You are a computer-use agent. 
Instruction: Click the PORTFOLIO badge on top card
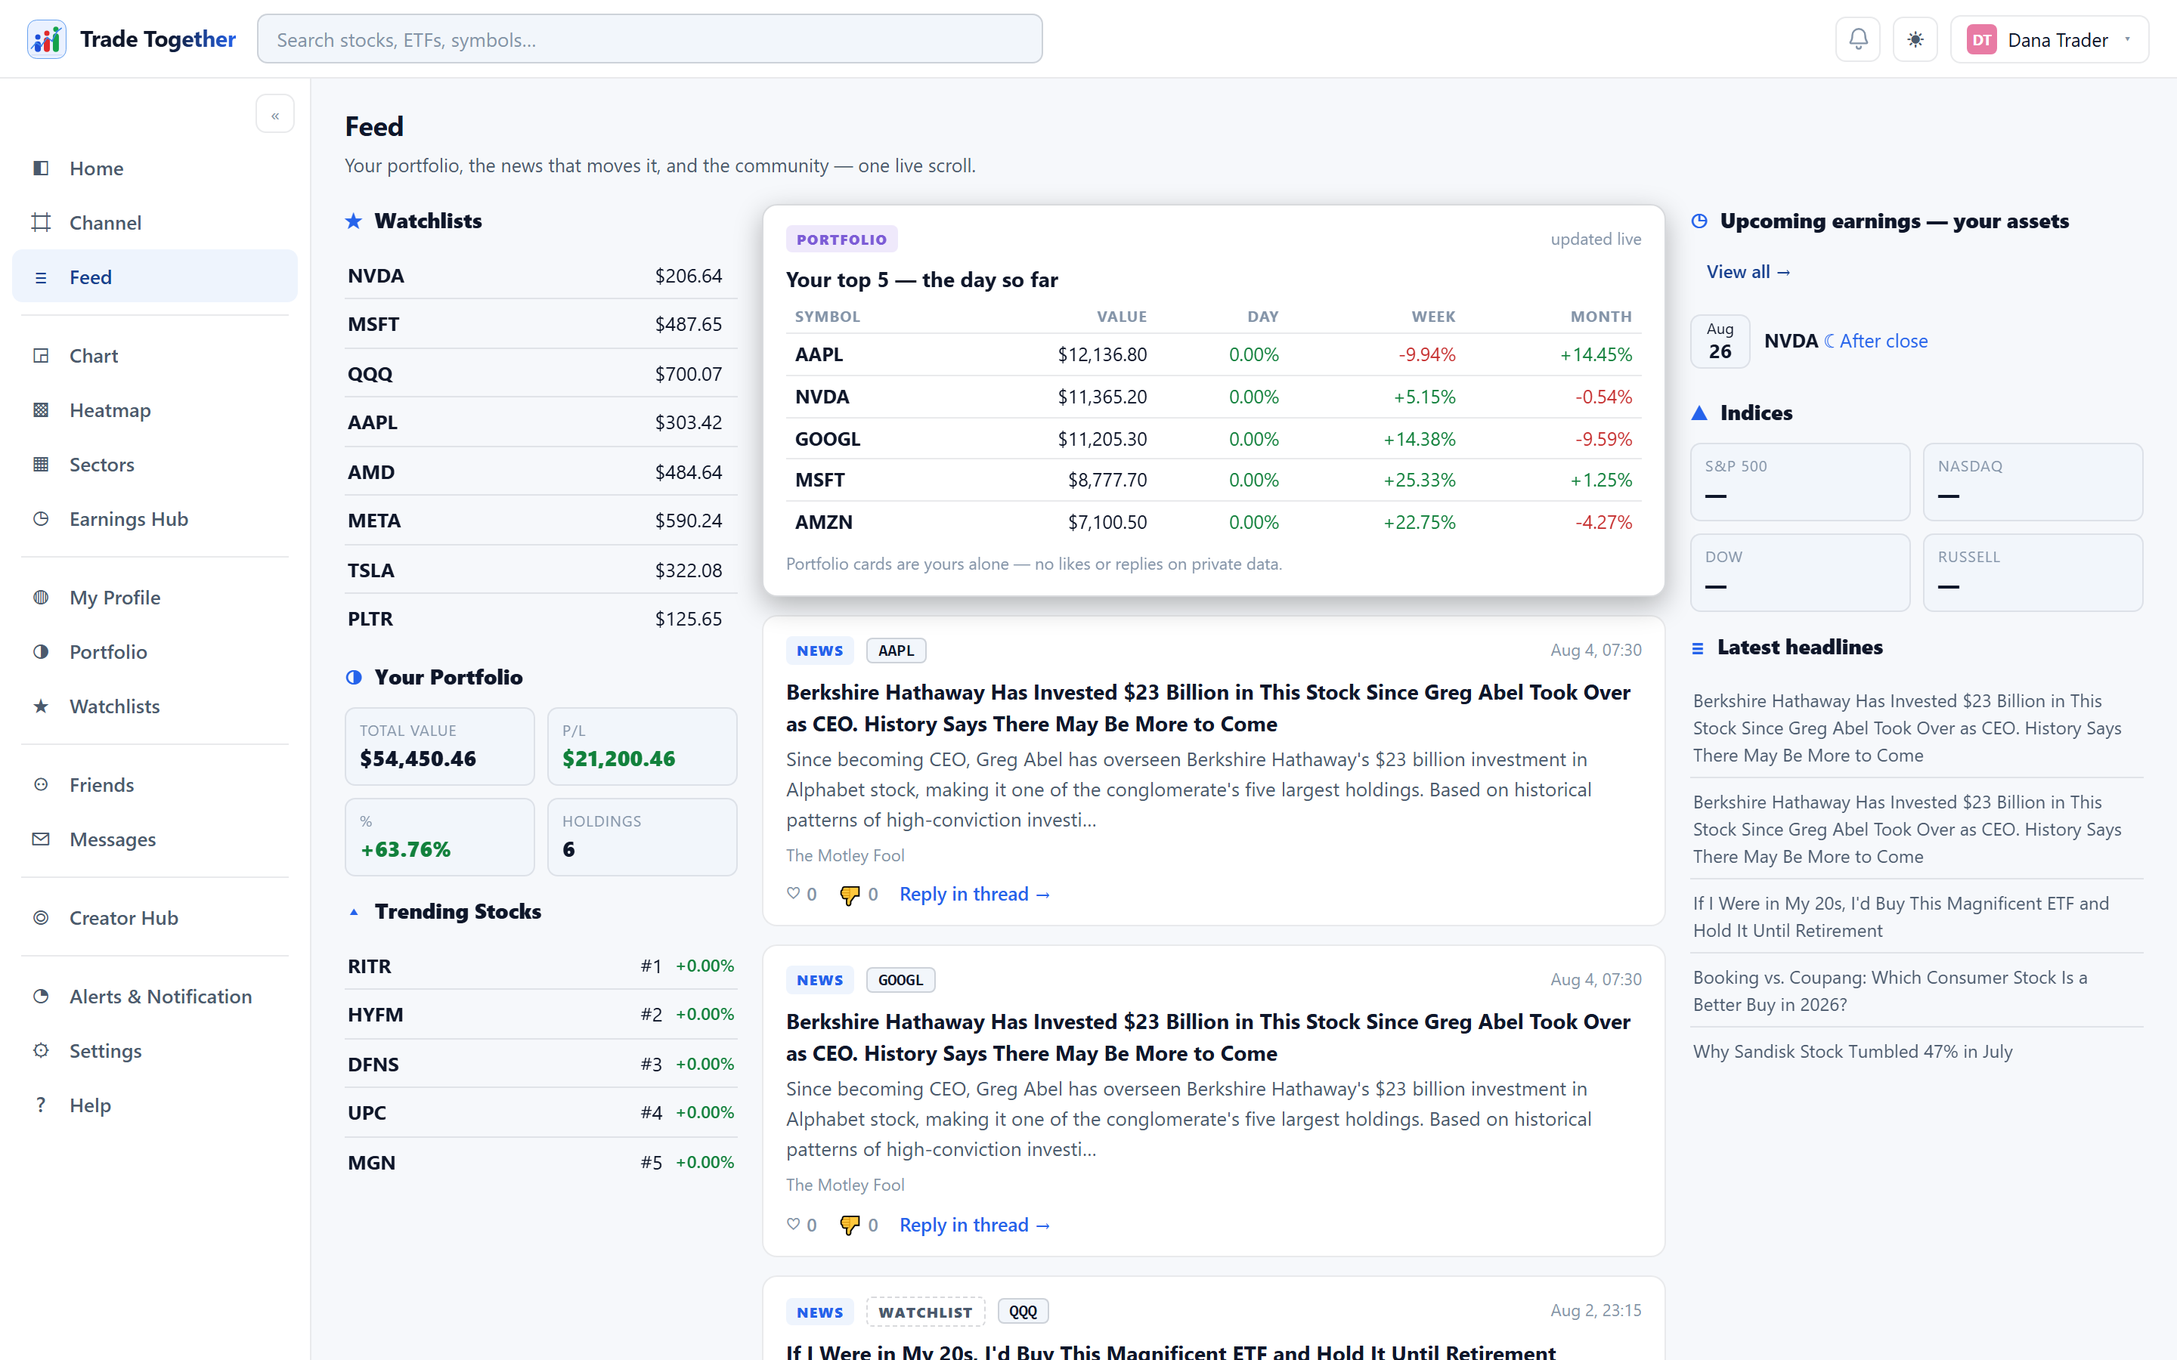[x=841, y=240]
